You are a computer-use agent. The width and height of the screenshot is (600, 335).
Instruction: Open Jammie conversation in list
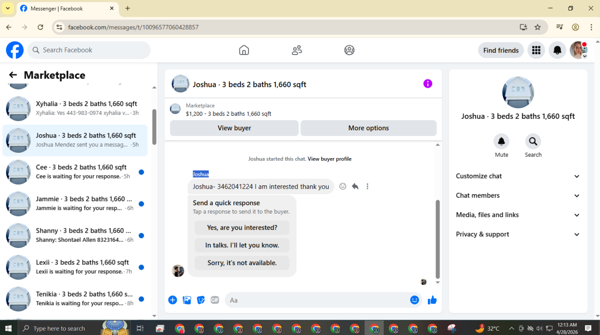[75, 204]
